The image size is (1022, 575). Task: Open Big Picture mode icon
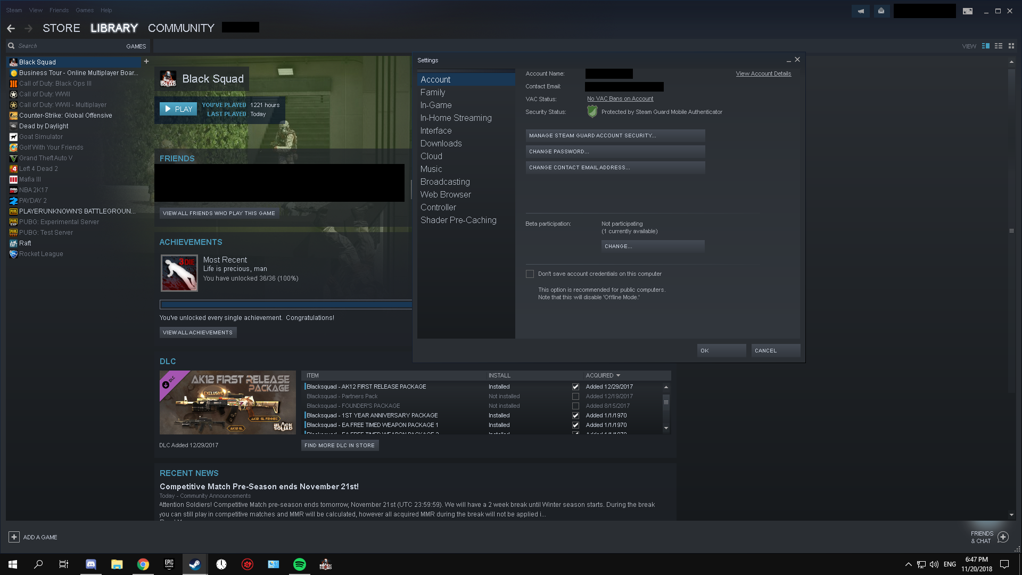click(968, 11)
